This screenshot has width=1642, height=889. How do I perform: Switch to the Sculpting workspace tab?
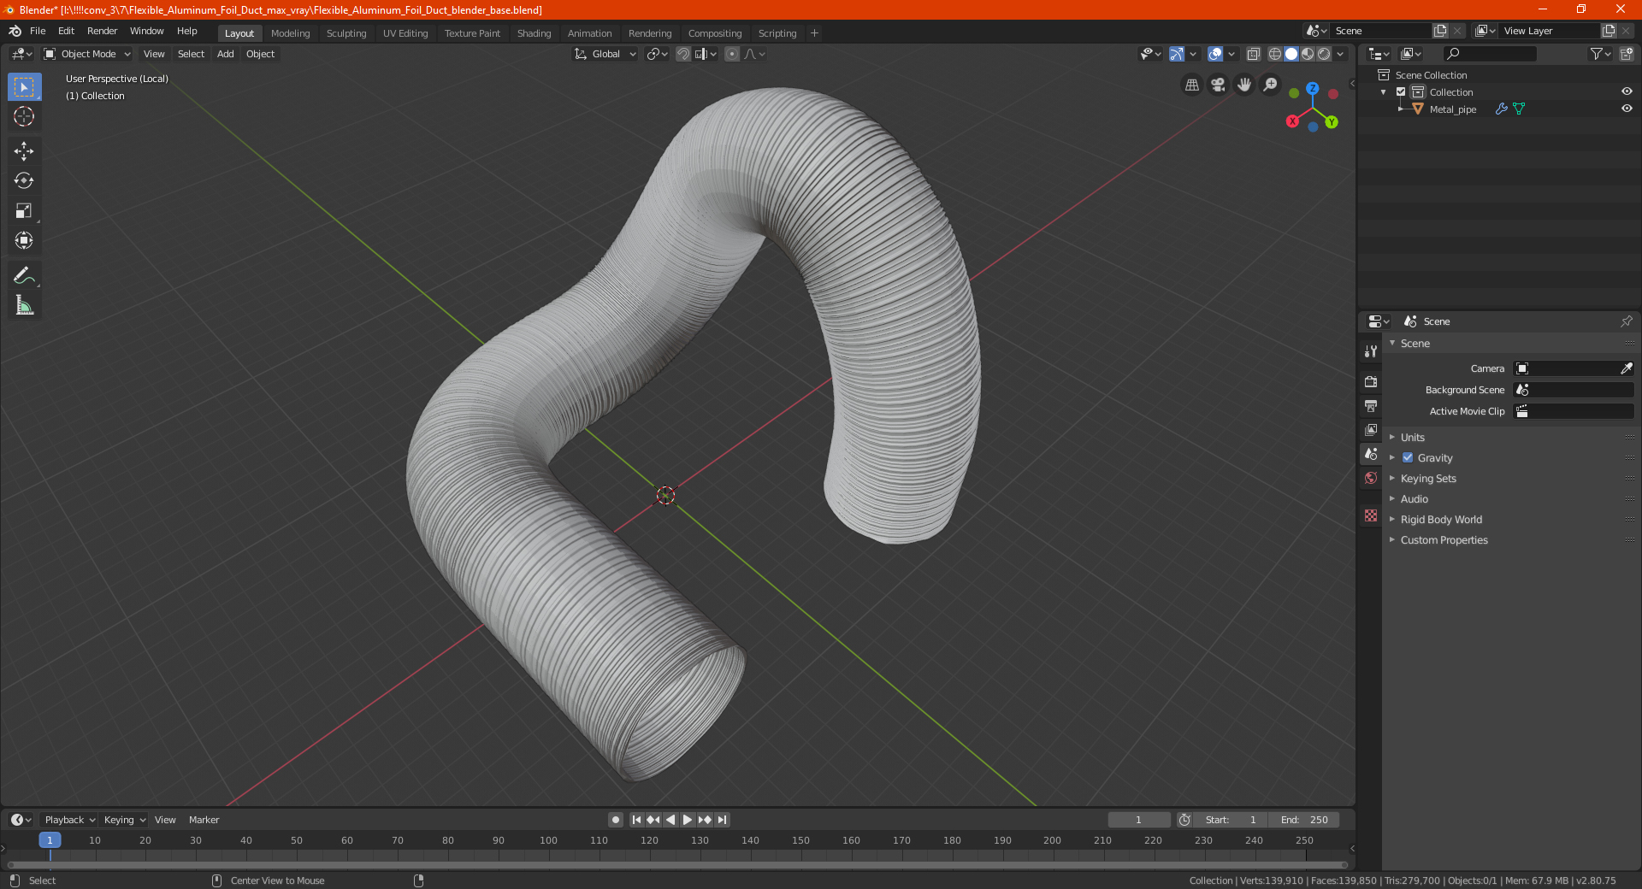pos(346,33)
